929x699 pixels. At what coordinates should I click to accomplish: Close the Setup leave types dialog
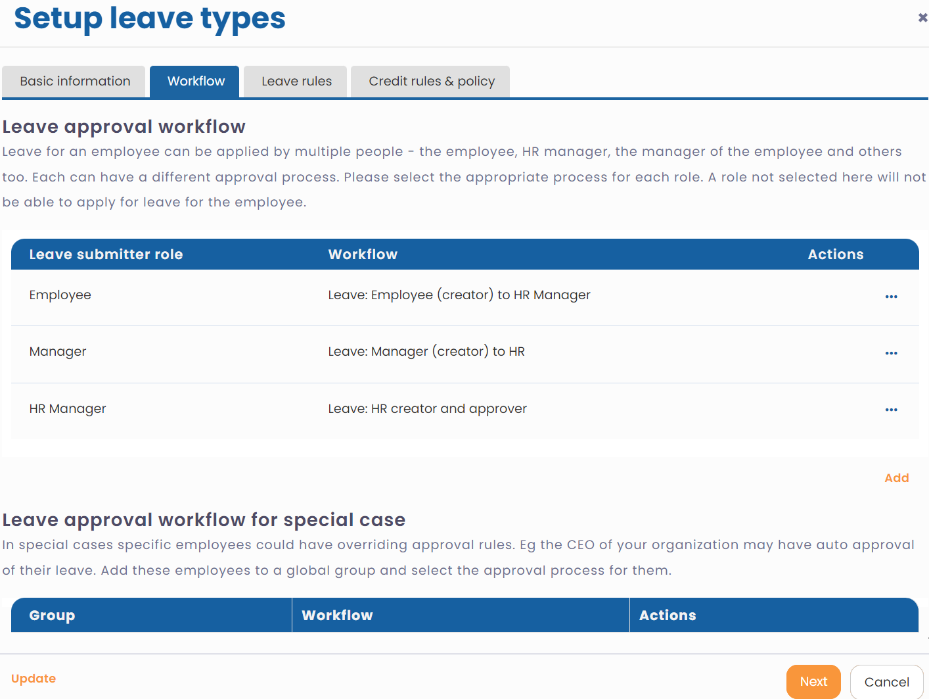coord(922,17)
